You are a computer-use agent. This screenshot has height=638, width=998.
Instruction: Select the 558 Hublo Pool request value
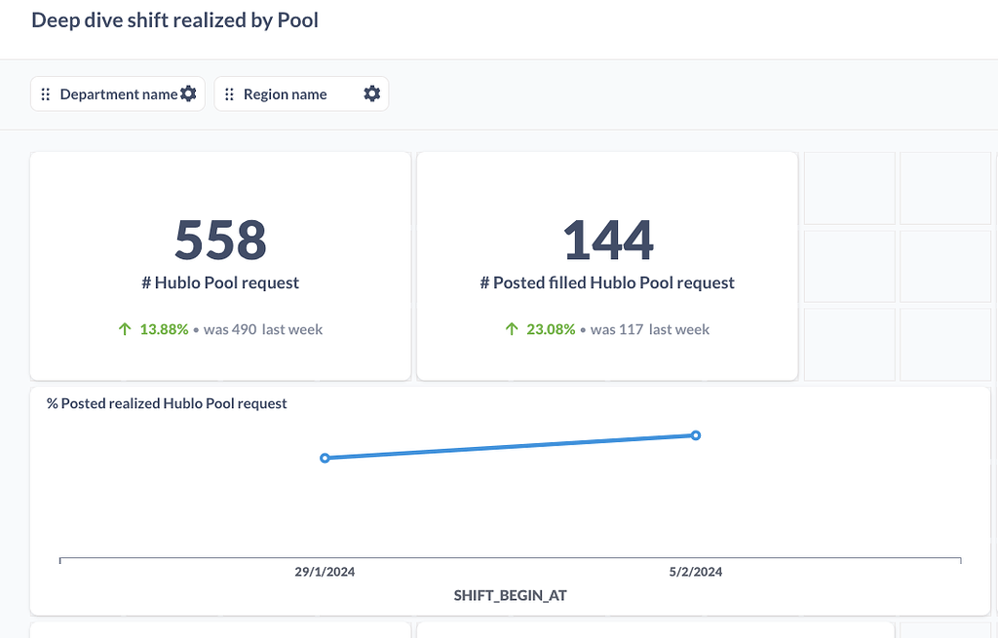click(219, 239)
